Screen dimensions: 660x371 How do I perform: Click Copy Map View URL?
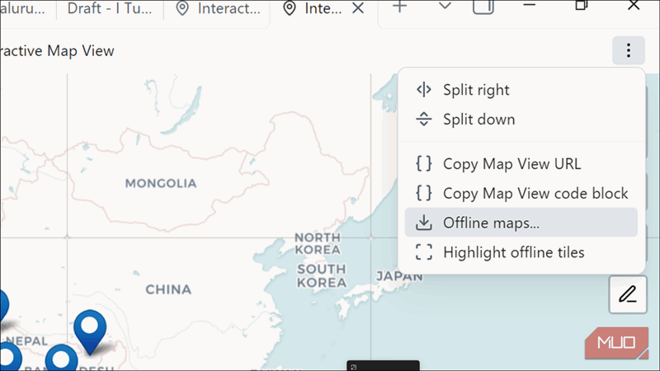tap(521, 163)
